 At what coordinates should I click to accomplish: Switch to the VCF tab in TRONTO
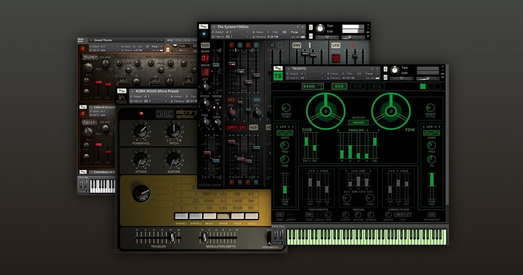click(x=357, y=86)
